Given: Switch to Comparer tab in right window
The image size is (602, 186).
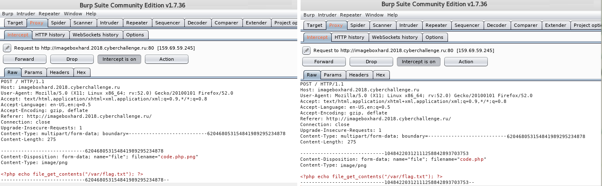Looking at the screenshot, I should (526, 25).
